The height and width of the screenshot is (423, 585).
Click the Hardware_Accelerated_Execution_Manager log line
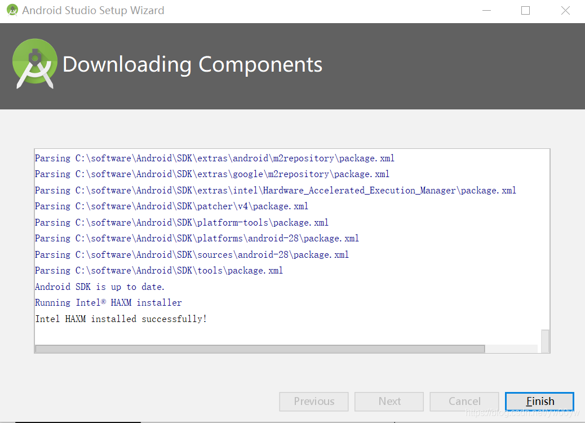276,191
